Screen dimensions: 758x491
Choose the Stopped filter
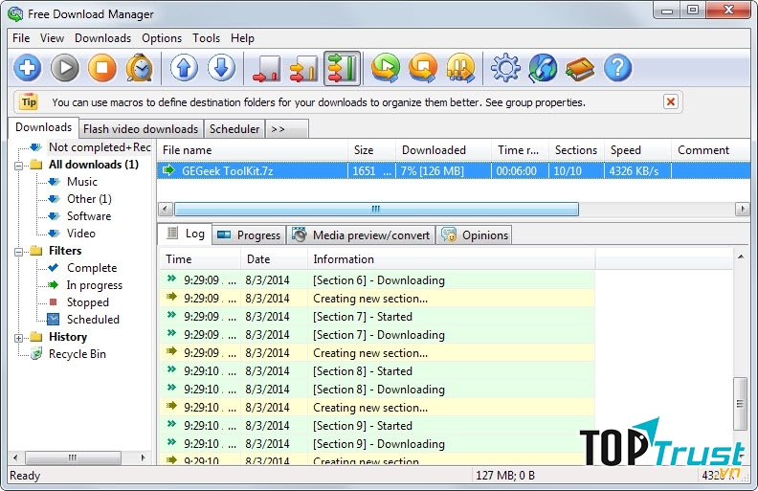point(87,302)
